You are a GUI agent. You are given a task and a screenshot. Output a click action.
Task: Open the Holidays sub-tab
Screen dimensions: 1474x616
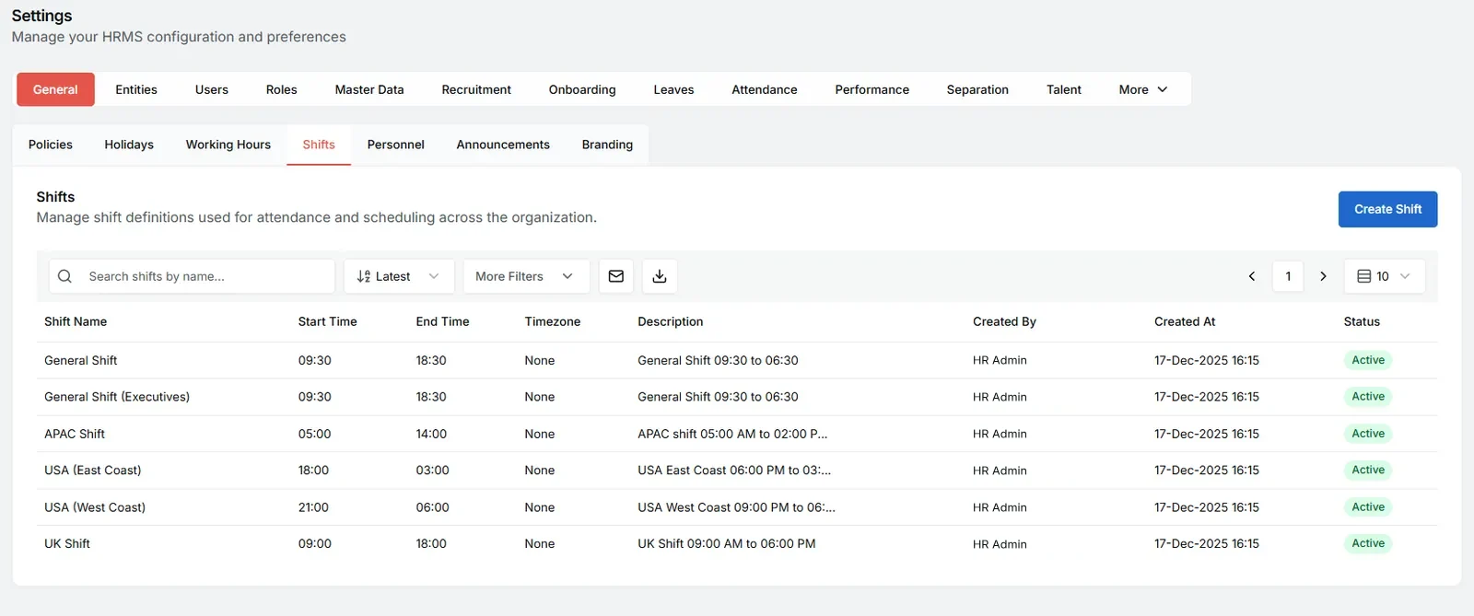tap(129, 145)
